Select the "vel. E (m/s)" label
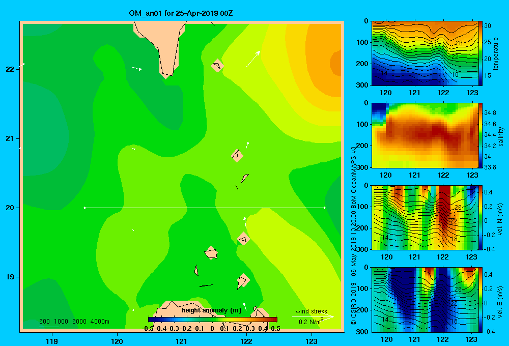Viewport: 509px width, 346px height. pos(500,302)
